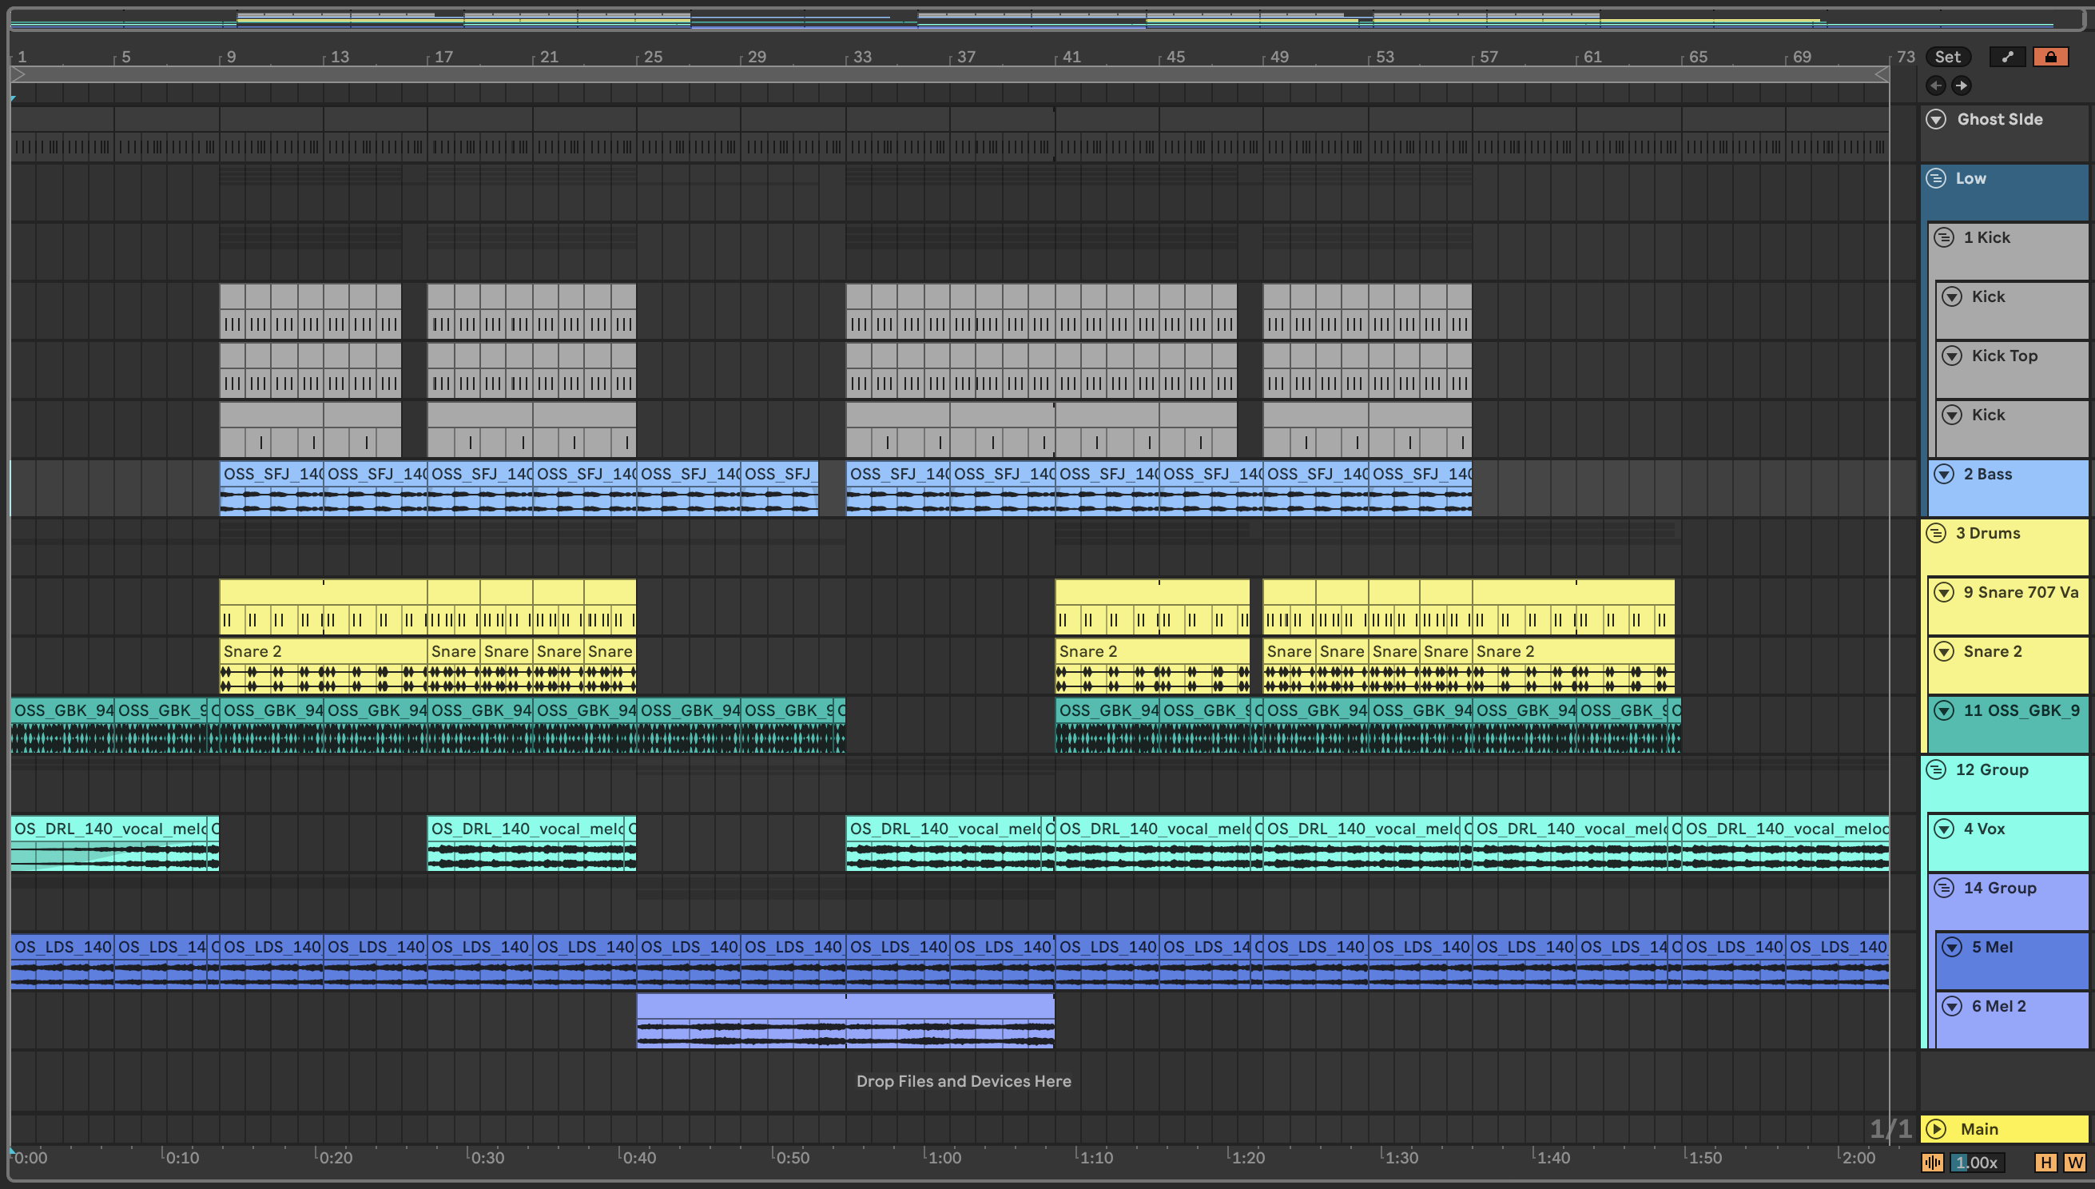
Task: Select the 1 Kick track name
Action: point(1986,237)
